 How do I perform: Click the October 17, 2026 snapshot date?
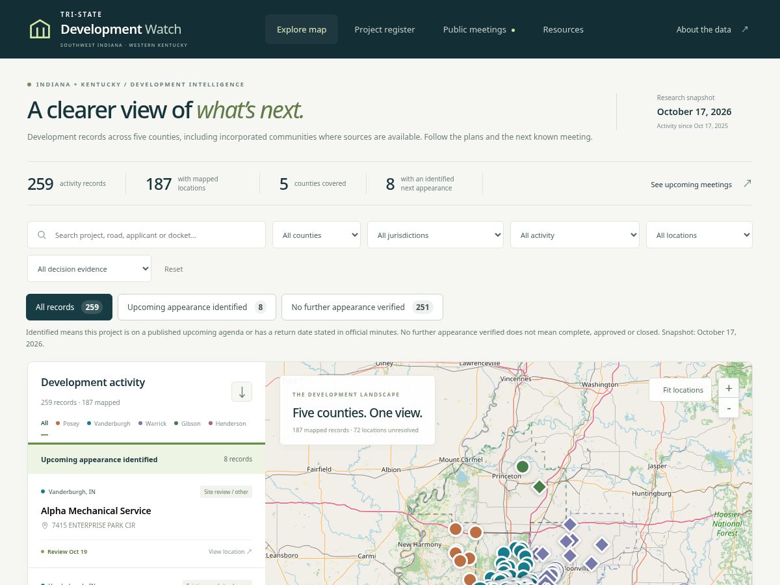(x=694, y=112)
